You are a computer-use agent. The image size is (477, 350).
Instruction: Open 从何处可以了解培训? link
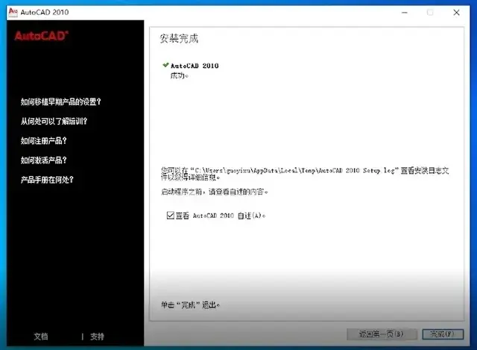click(x=54, y=121)
